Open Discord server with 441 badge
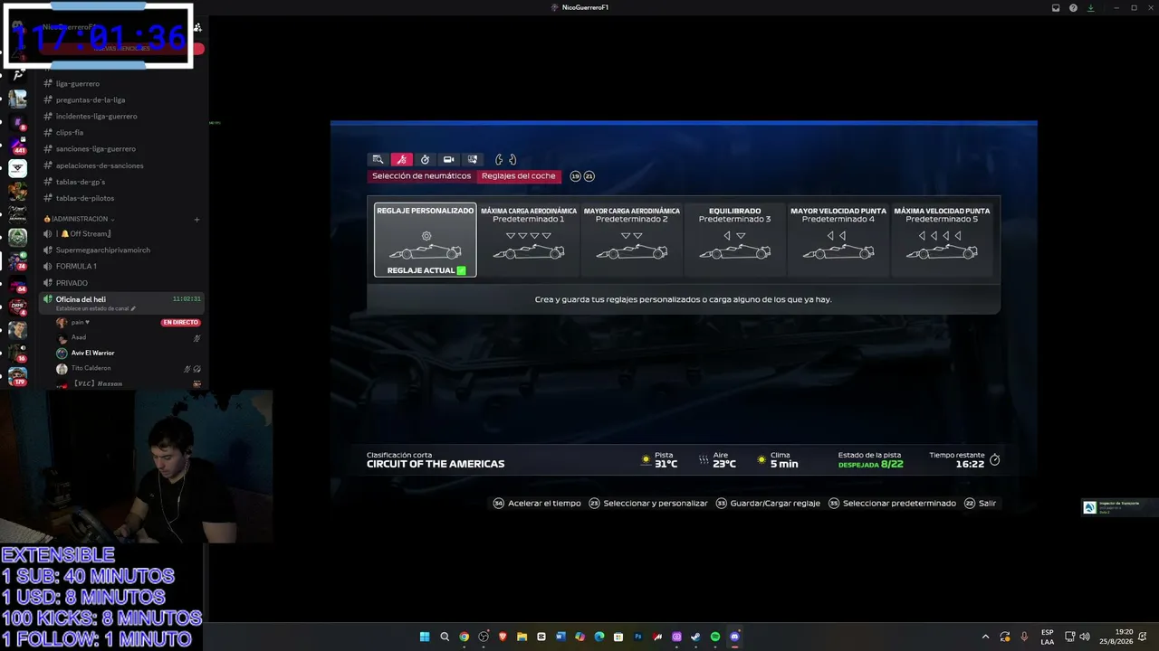 click(17, 145)
